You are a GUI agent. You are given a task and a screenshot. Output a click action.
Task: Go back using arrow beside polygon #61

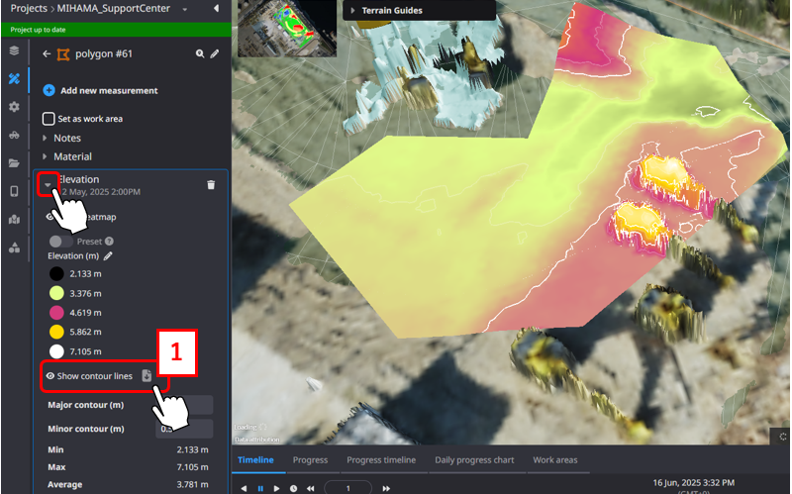coord(47,53)
